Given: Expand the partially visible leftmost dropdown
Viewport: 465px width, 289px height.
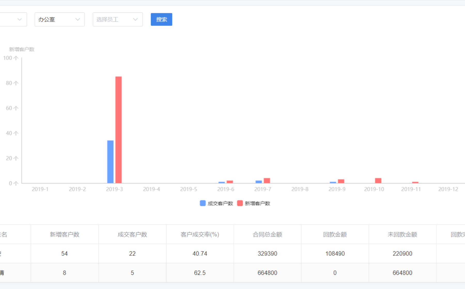Looking at the screenshot, I should click(13, 19).
